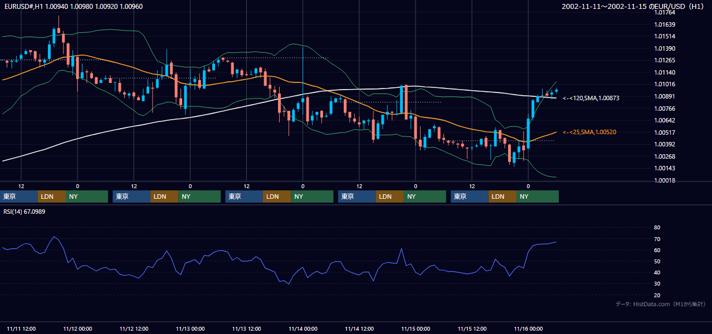The height and width of the screenshot is (334, 712).
Task: Select the 11/14 00:00 time axis label
Action: [303, 329]
